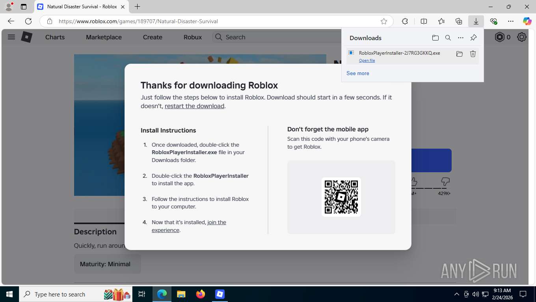Open the browser Extensions icon

coord(405,21)
